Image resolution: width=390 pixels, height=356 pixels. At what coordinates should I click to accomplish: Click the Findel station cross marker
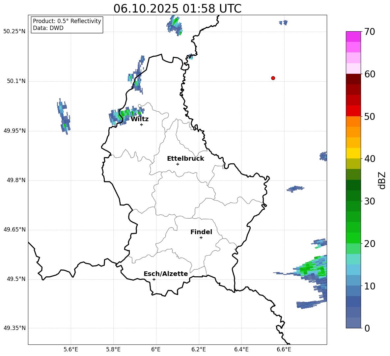click(x=201, y=237)
